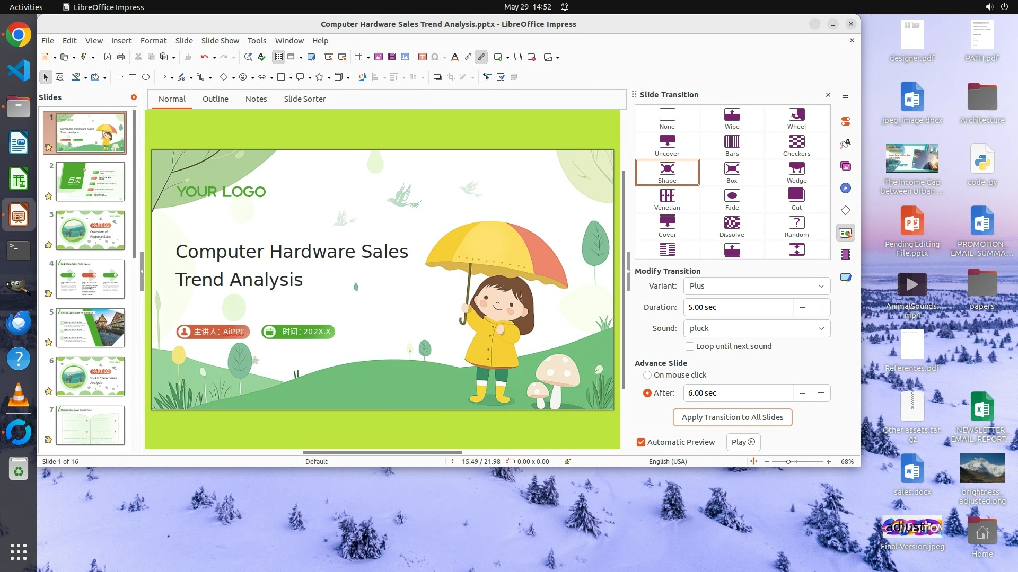Viewport: 1018px width, 572px height.
Task: Open the Slide Show menu
Action: click(220, 41)
